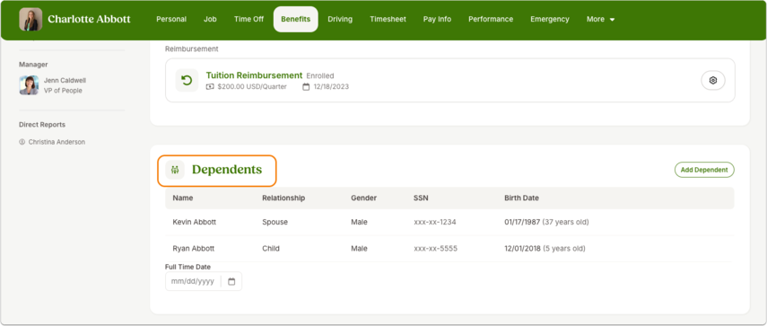Click the Reimbursement section label

click(x=192, y=49)
